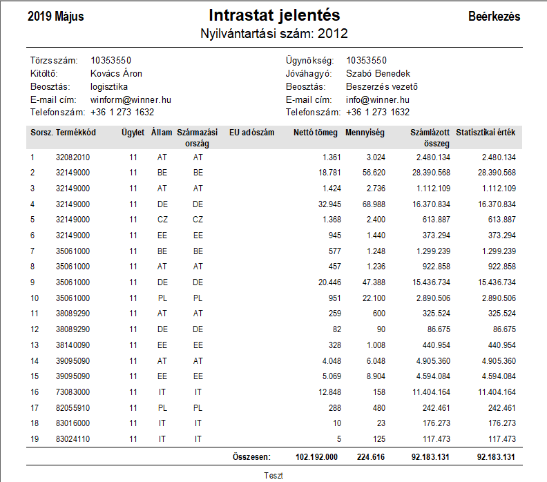Click the Beérkezés heading
Viewport: 547px width, 482px height.
click(494, 17)
